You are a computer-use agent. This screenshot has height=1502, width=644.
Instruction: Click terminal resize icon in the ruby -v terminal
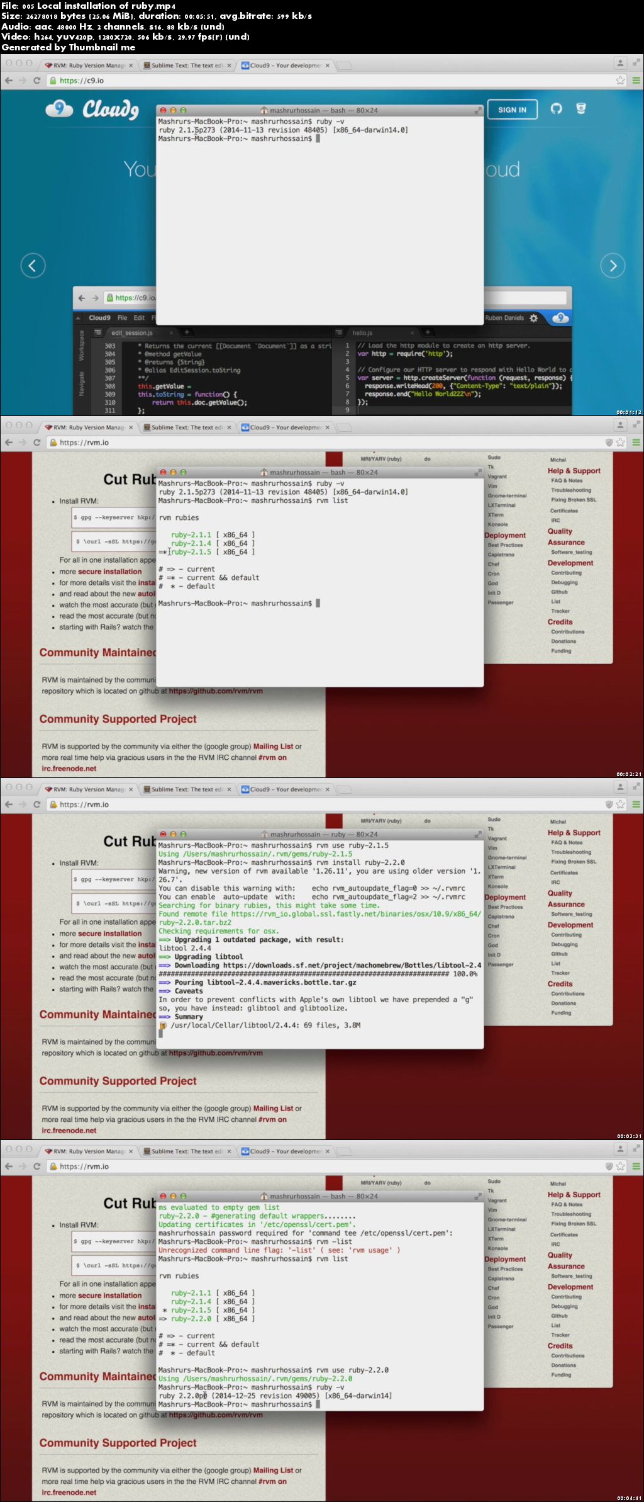[x=477, y=111]
